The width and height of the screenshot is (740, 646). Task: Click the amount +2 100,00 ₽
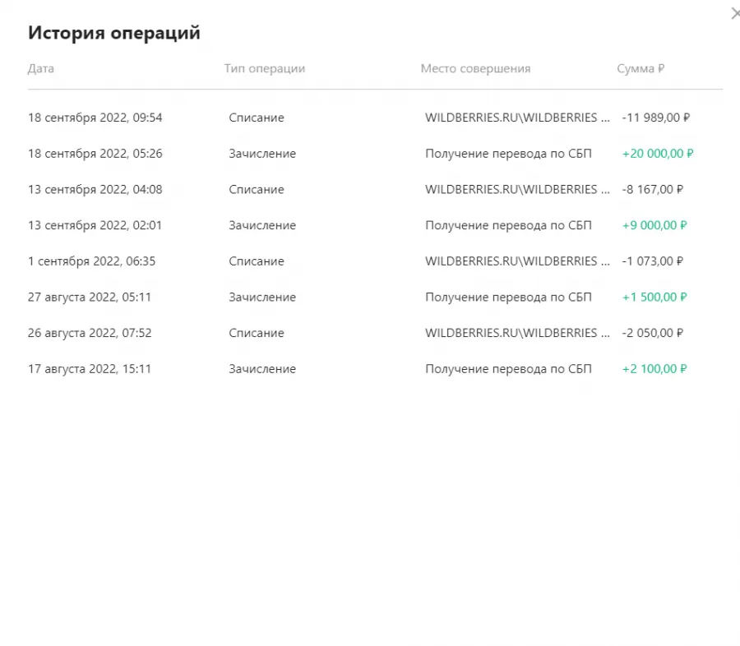(654, 368)
